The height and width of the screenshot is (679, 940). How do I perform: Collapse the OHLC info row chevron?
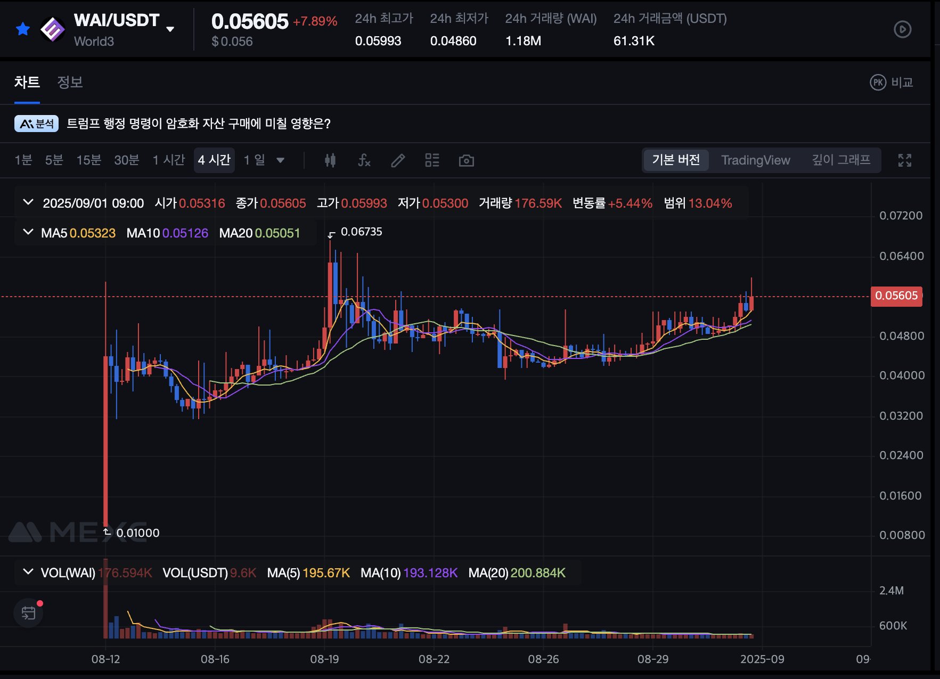[28, 203]
